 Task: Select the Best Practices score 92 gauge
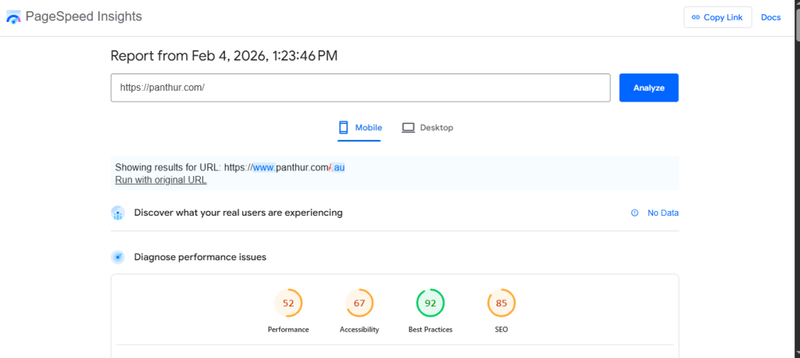[430, 303]
